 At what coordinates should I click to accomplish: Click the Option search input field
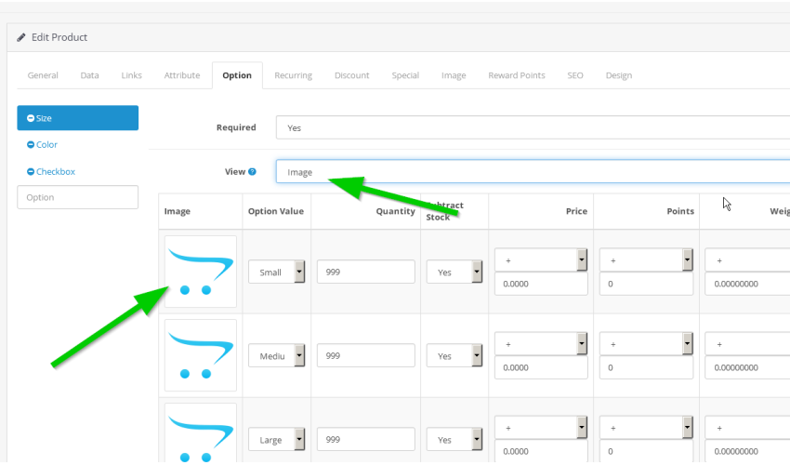pos(77,197)
